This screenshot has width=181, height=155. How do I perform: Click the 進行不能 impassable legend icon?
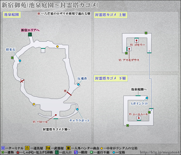point(91,152)
